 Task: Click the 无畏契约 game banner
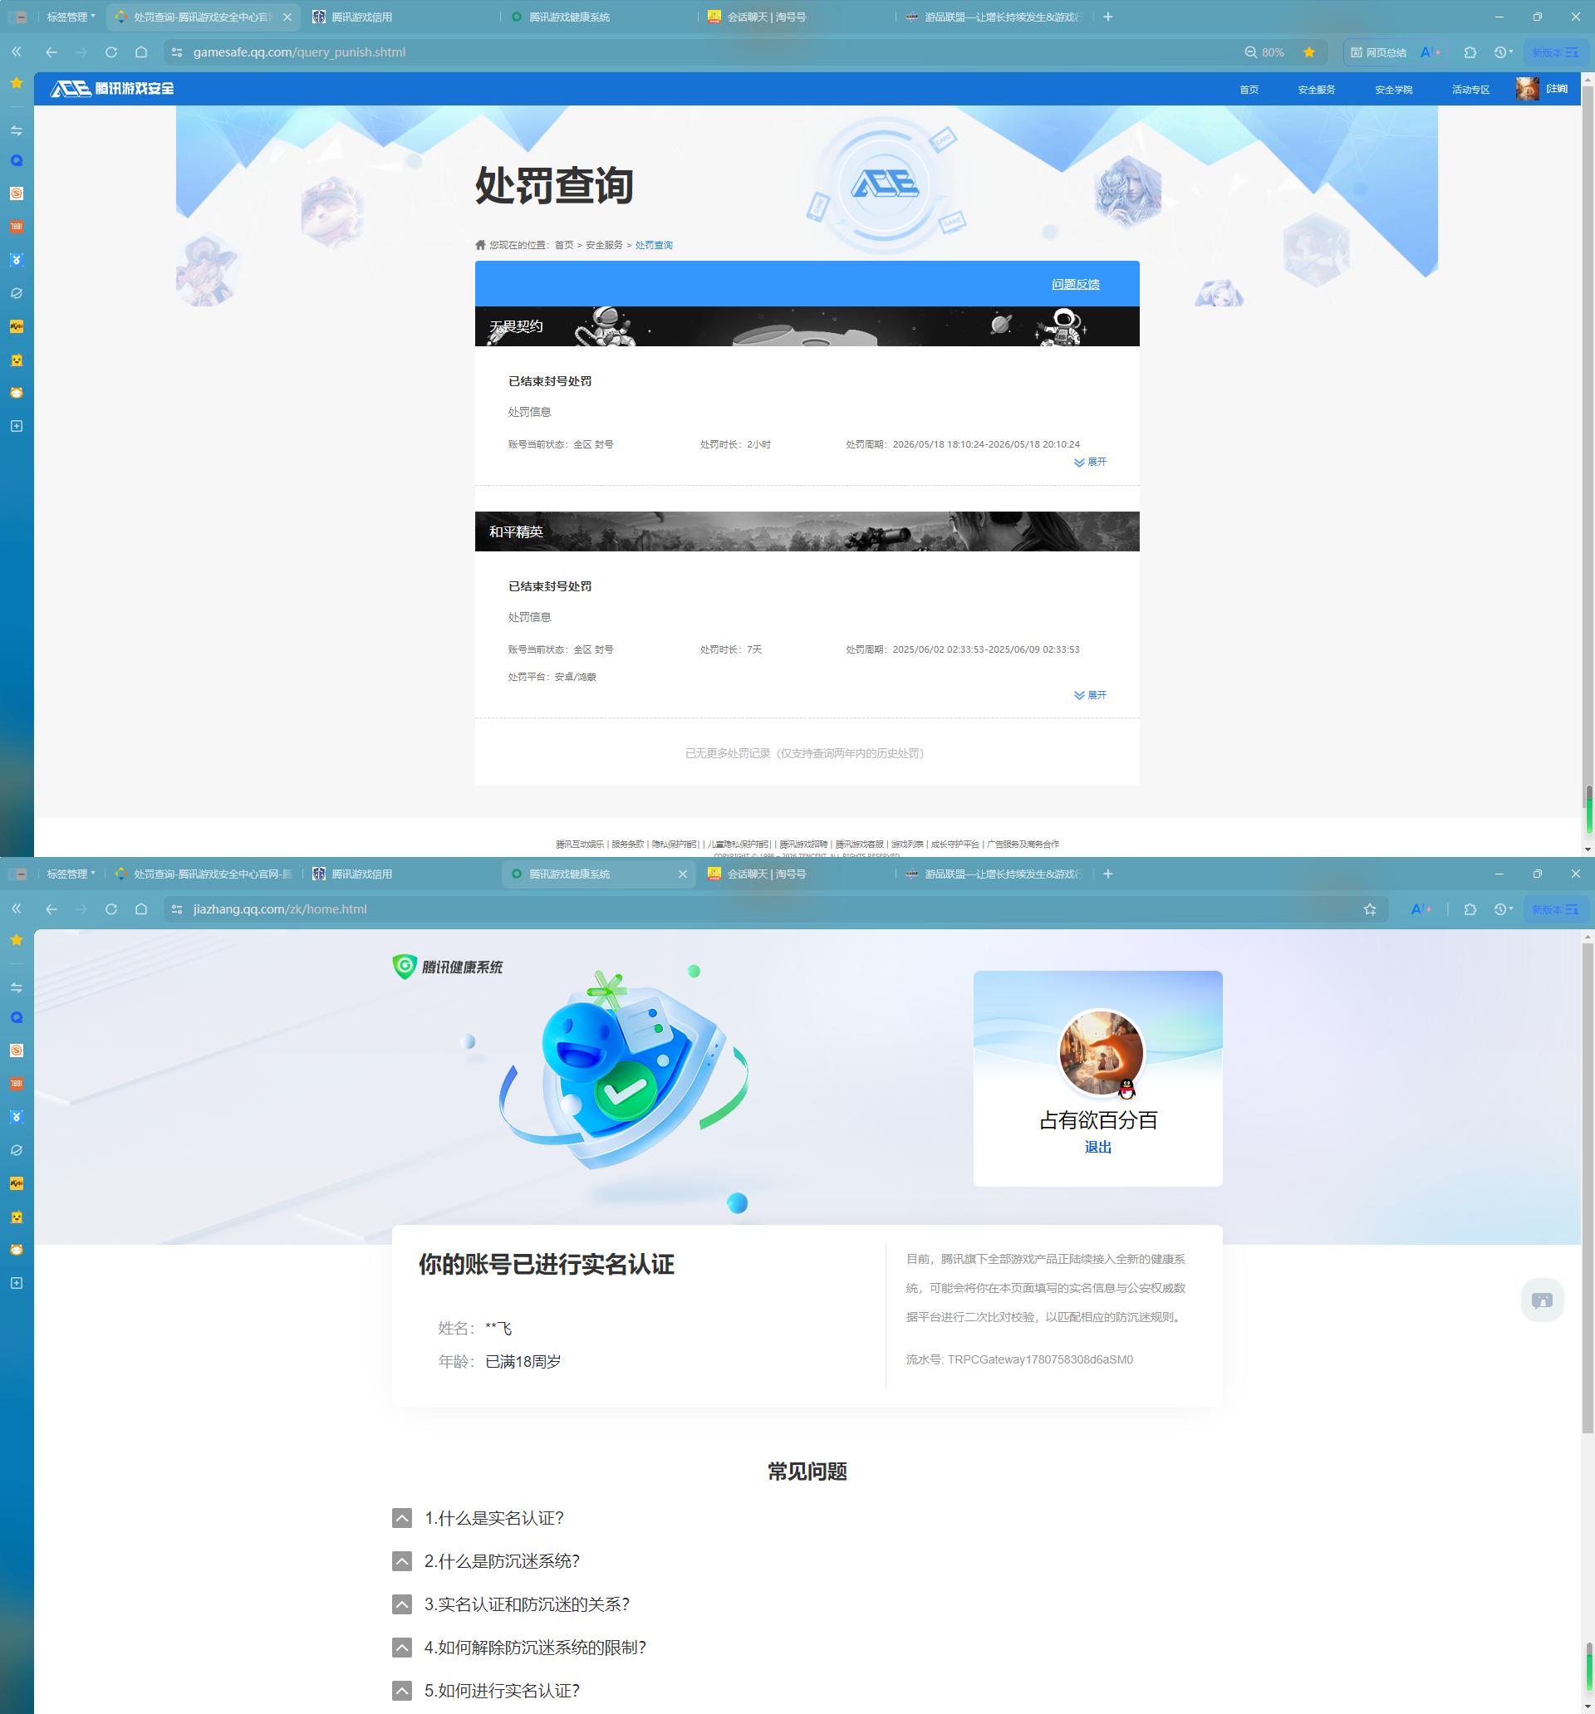tap(807, 326)
